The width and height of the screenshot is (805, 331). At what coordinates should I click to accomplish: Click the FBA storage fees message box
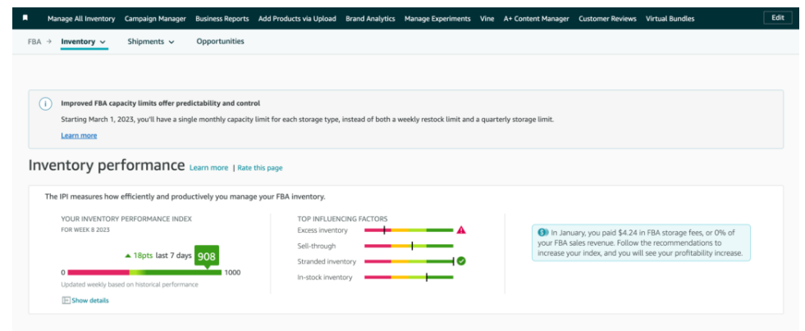tap(641, 243)
